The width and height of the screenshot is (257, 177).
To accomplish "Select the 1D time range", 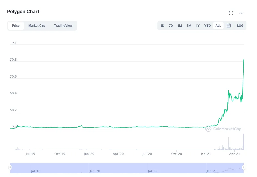I will (162, 25).
